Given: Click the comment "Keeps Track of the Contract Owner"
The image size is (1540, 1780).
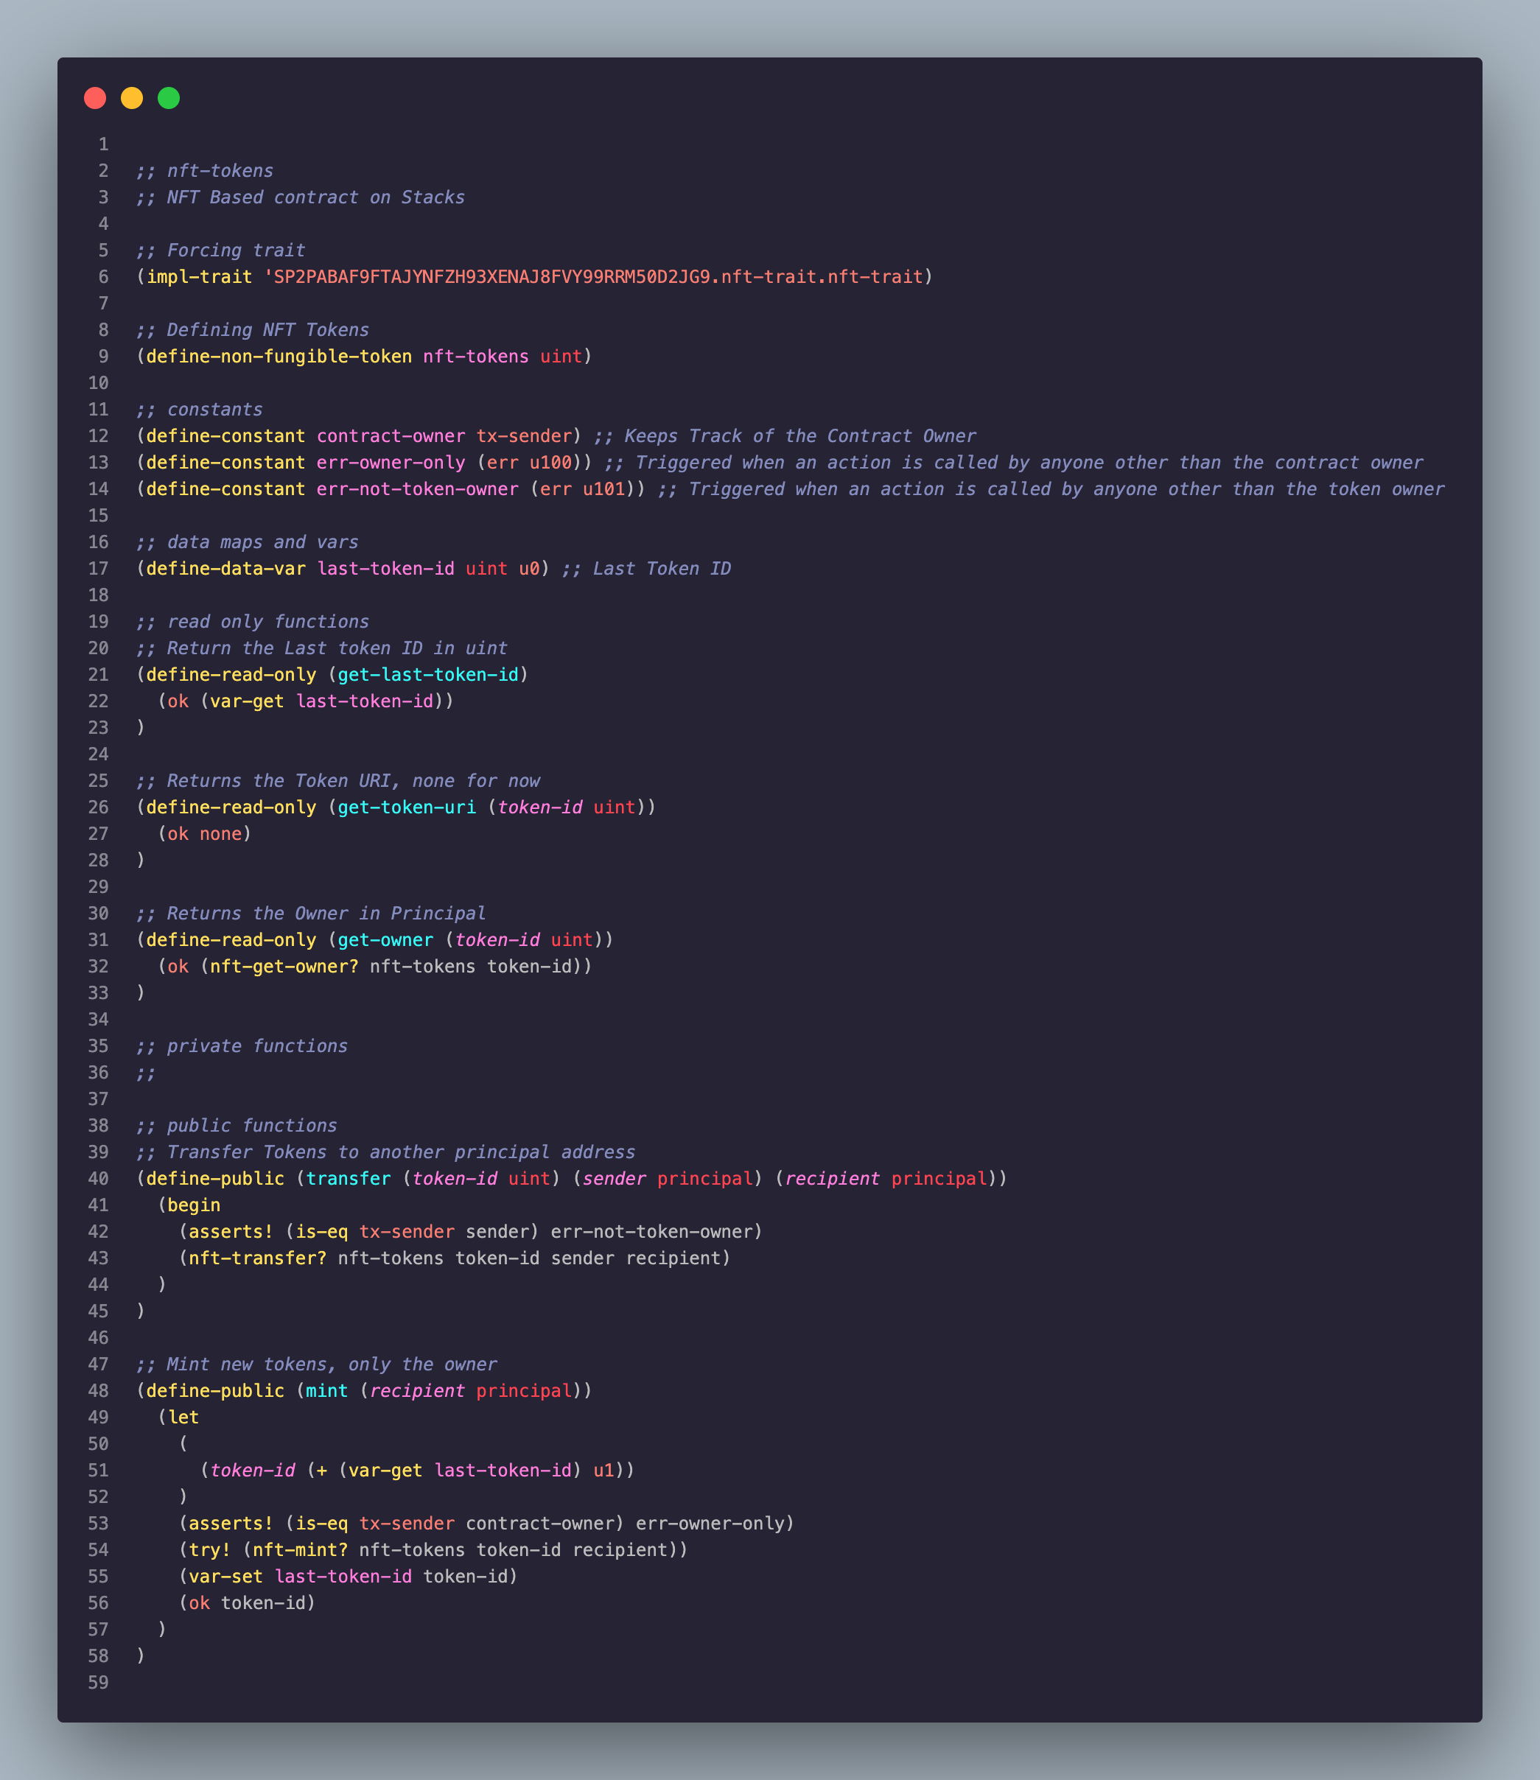Looking at the screenshot, I should coord(800,436).
